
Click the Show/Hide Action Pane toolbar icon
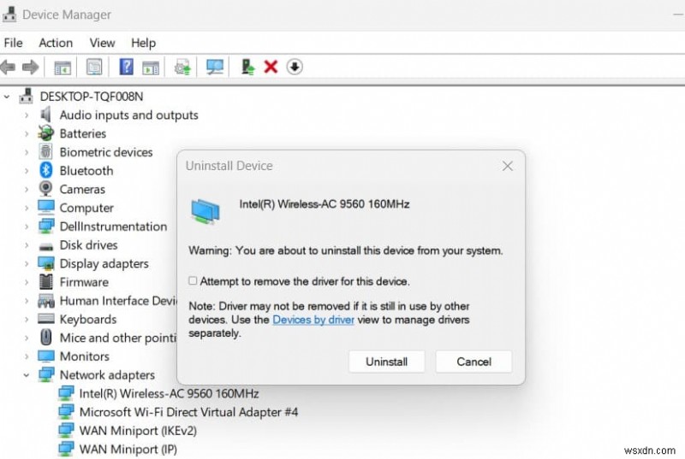pos(151,68)
